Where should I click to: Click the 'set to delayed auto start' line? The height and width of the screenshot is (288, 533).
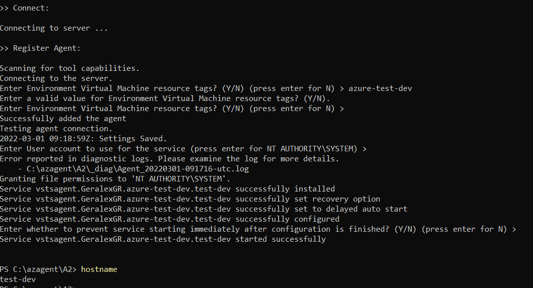tap(204, 209)
